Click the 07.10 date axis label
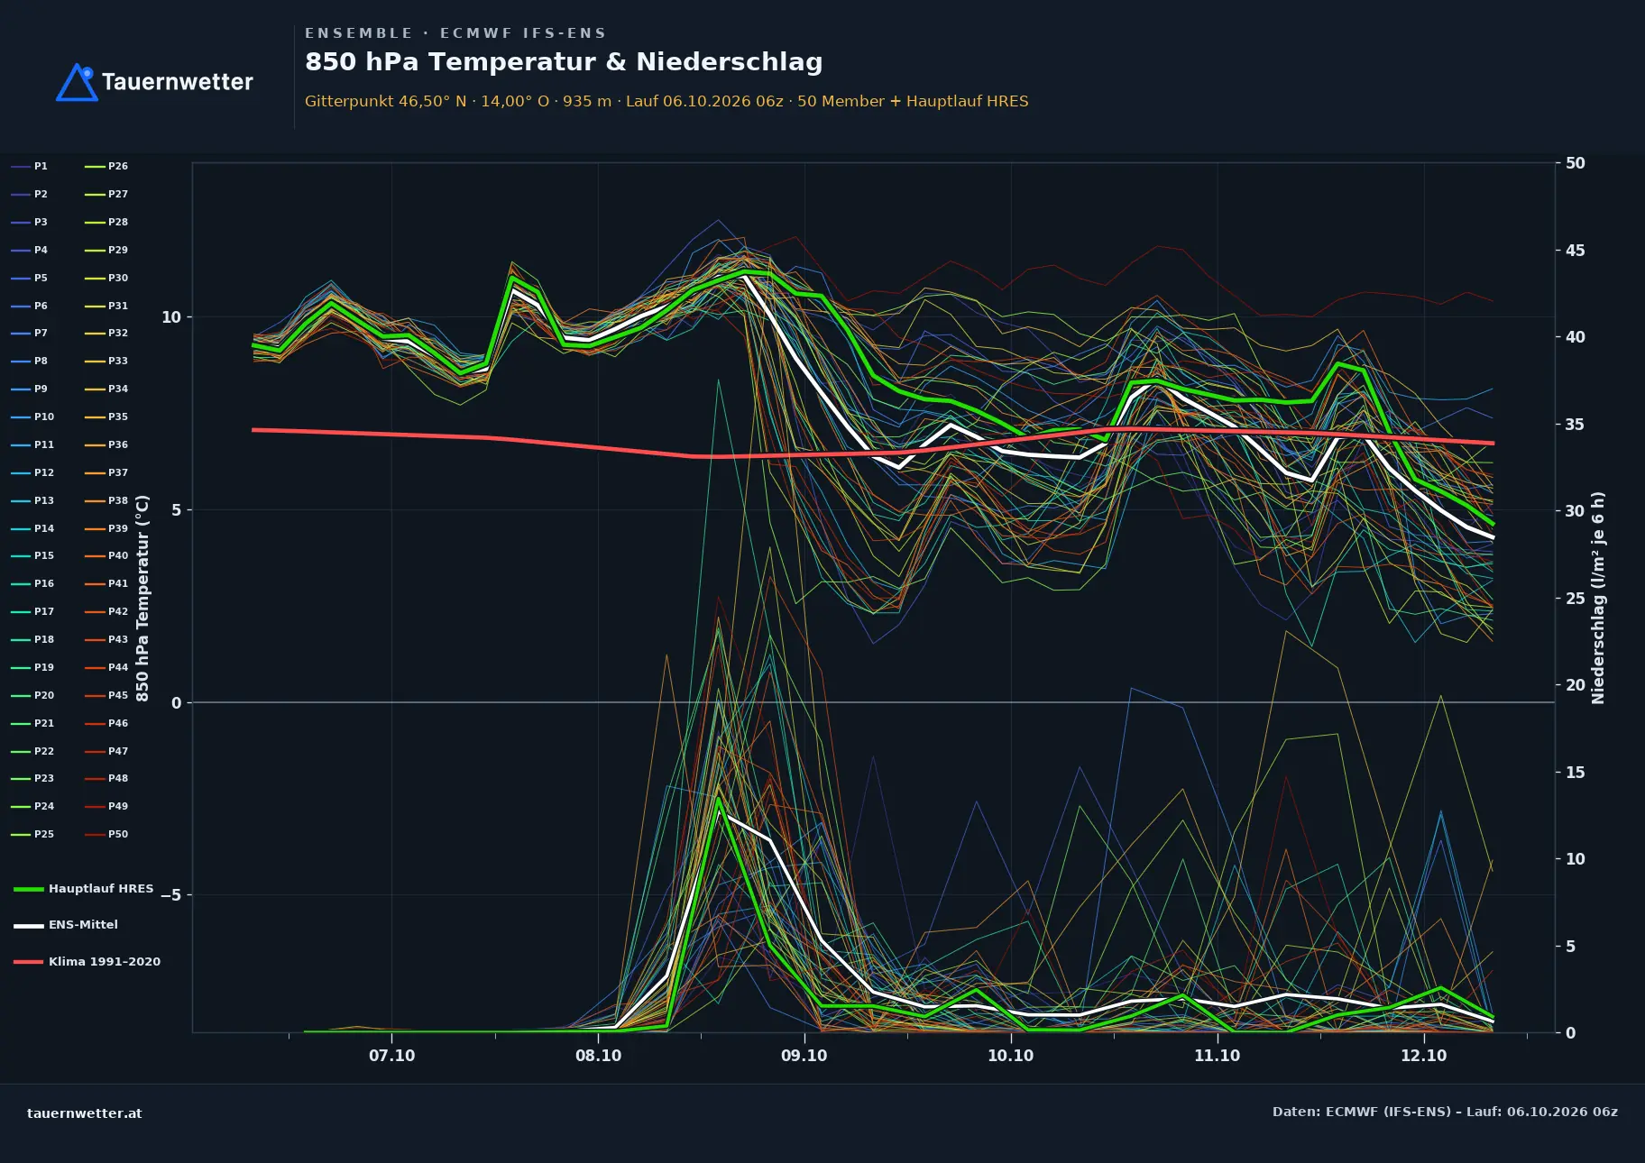The width and height of the screenshot is (1645, 1163). pyautogui.click(x=392, y=1056)
